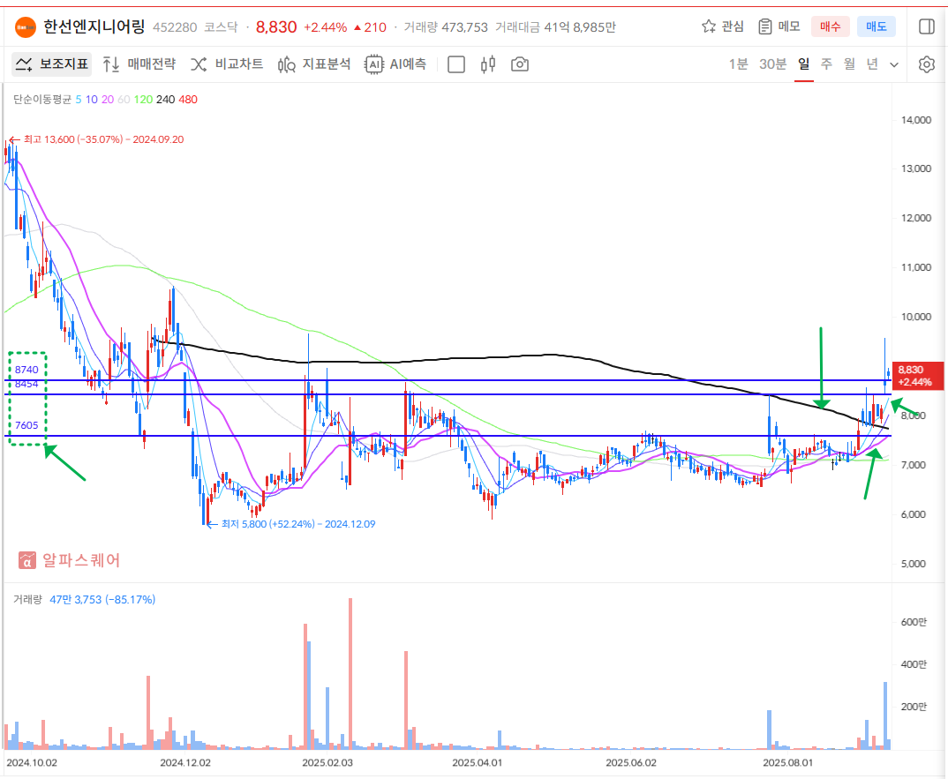
Task: Open AI예측 prediction tool
Action: pos(396,64)
